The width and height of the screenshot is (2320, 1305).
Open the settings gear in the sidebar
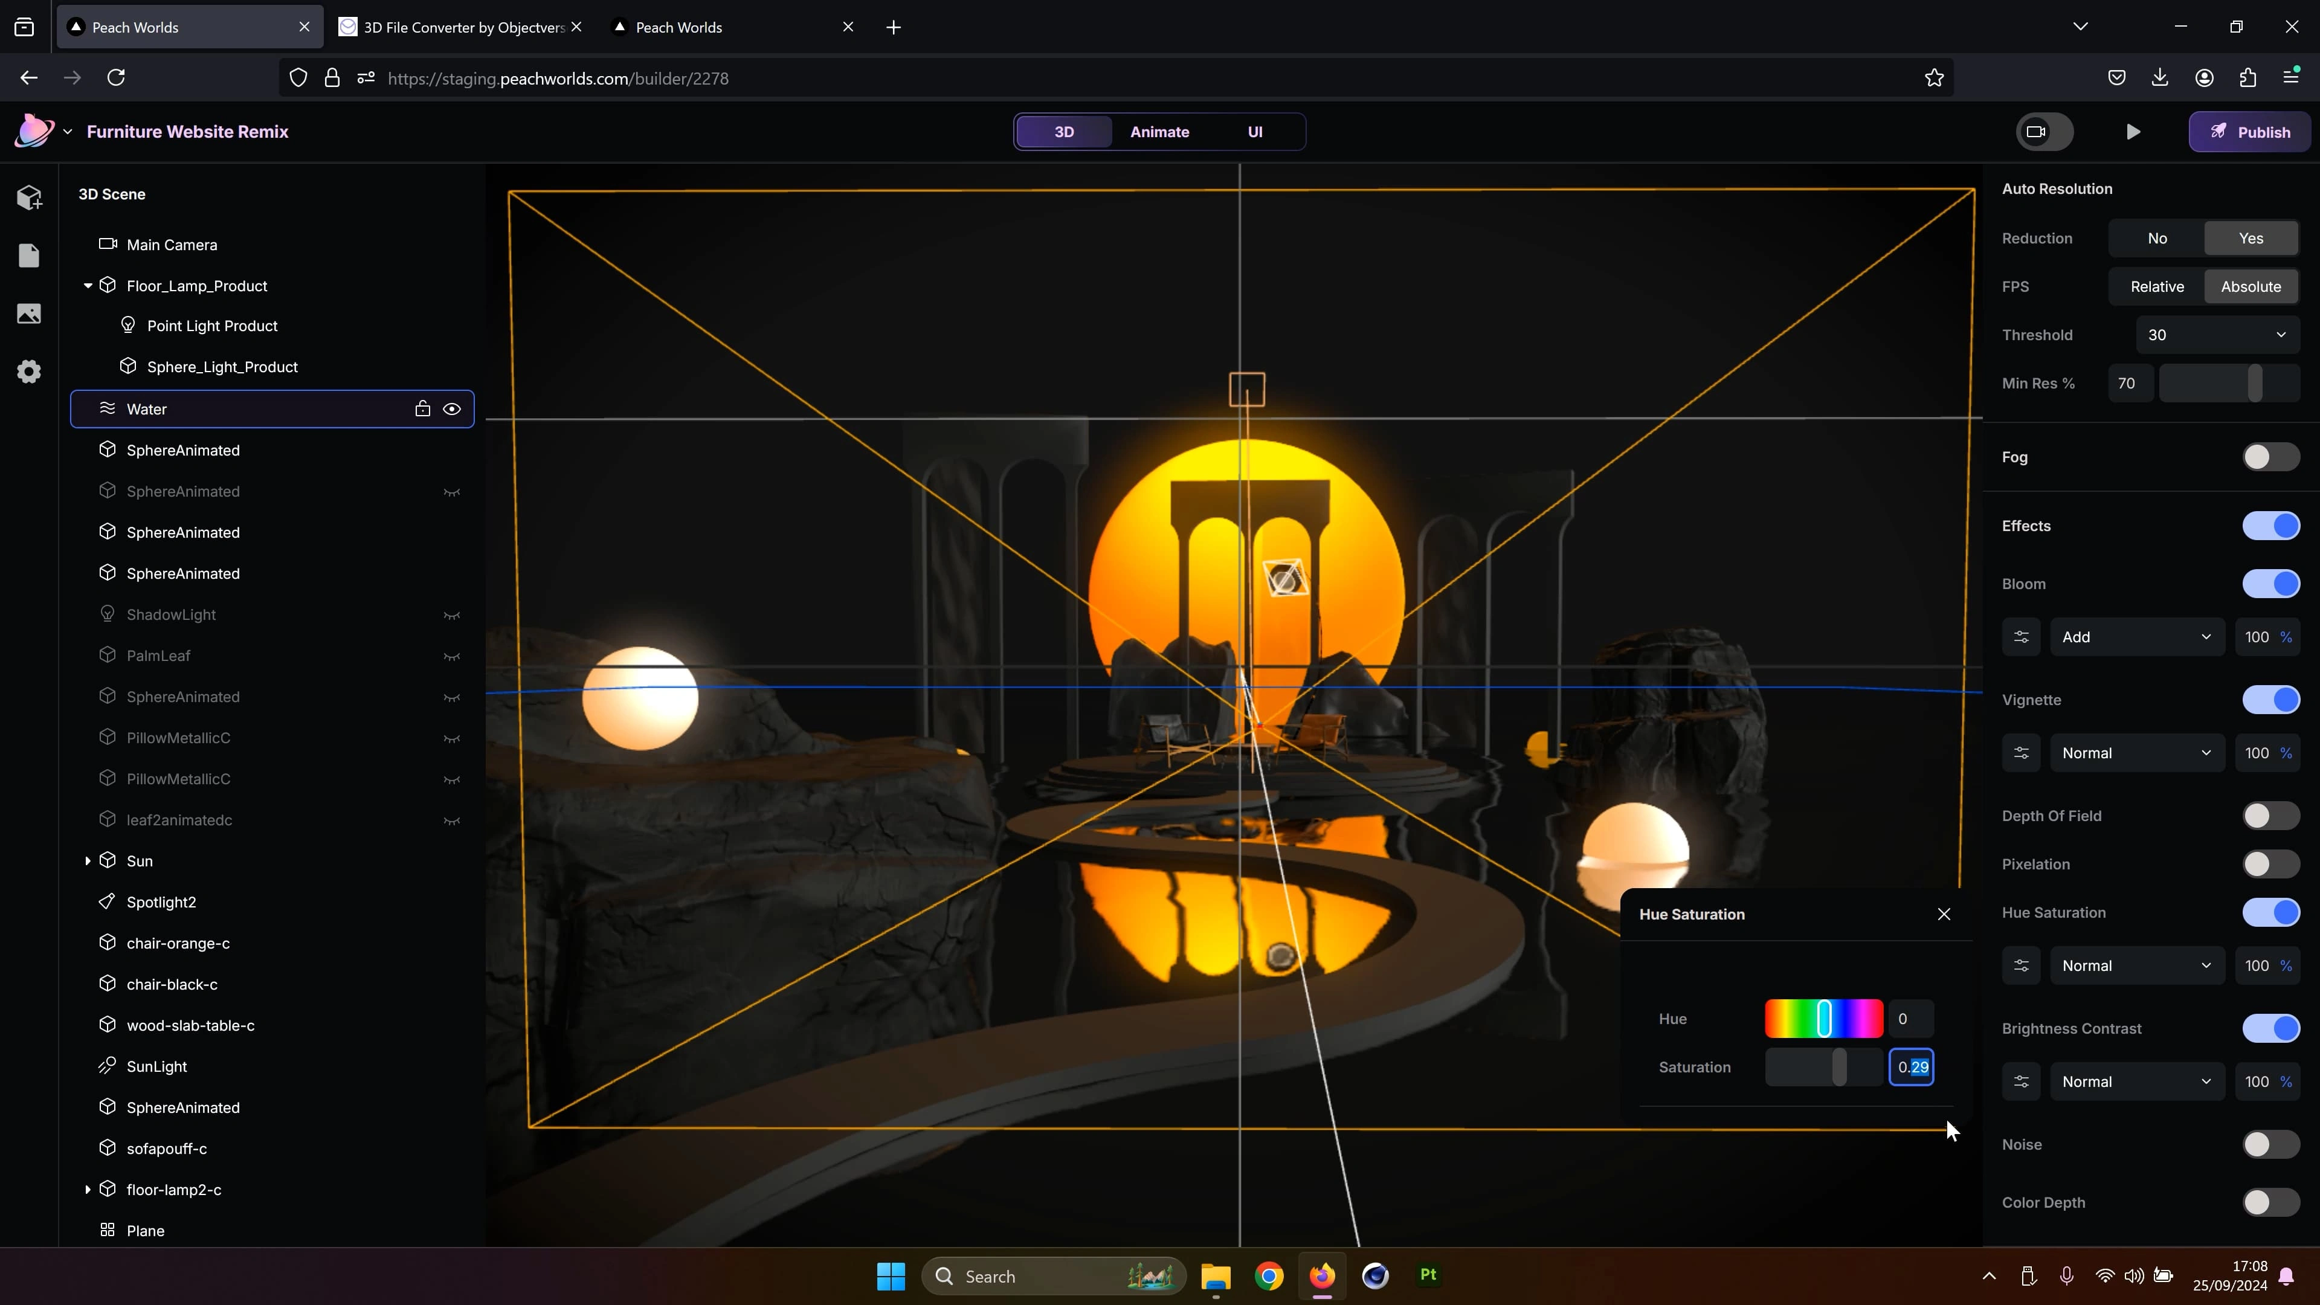pos(29,371)
